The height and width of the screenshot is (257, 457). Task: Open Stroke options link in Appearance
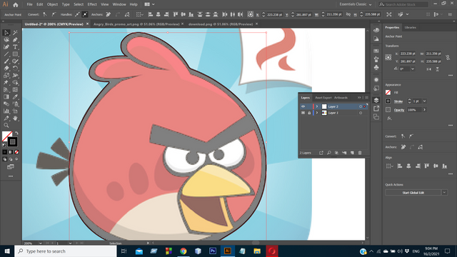[398, 101]
